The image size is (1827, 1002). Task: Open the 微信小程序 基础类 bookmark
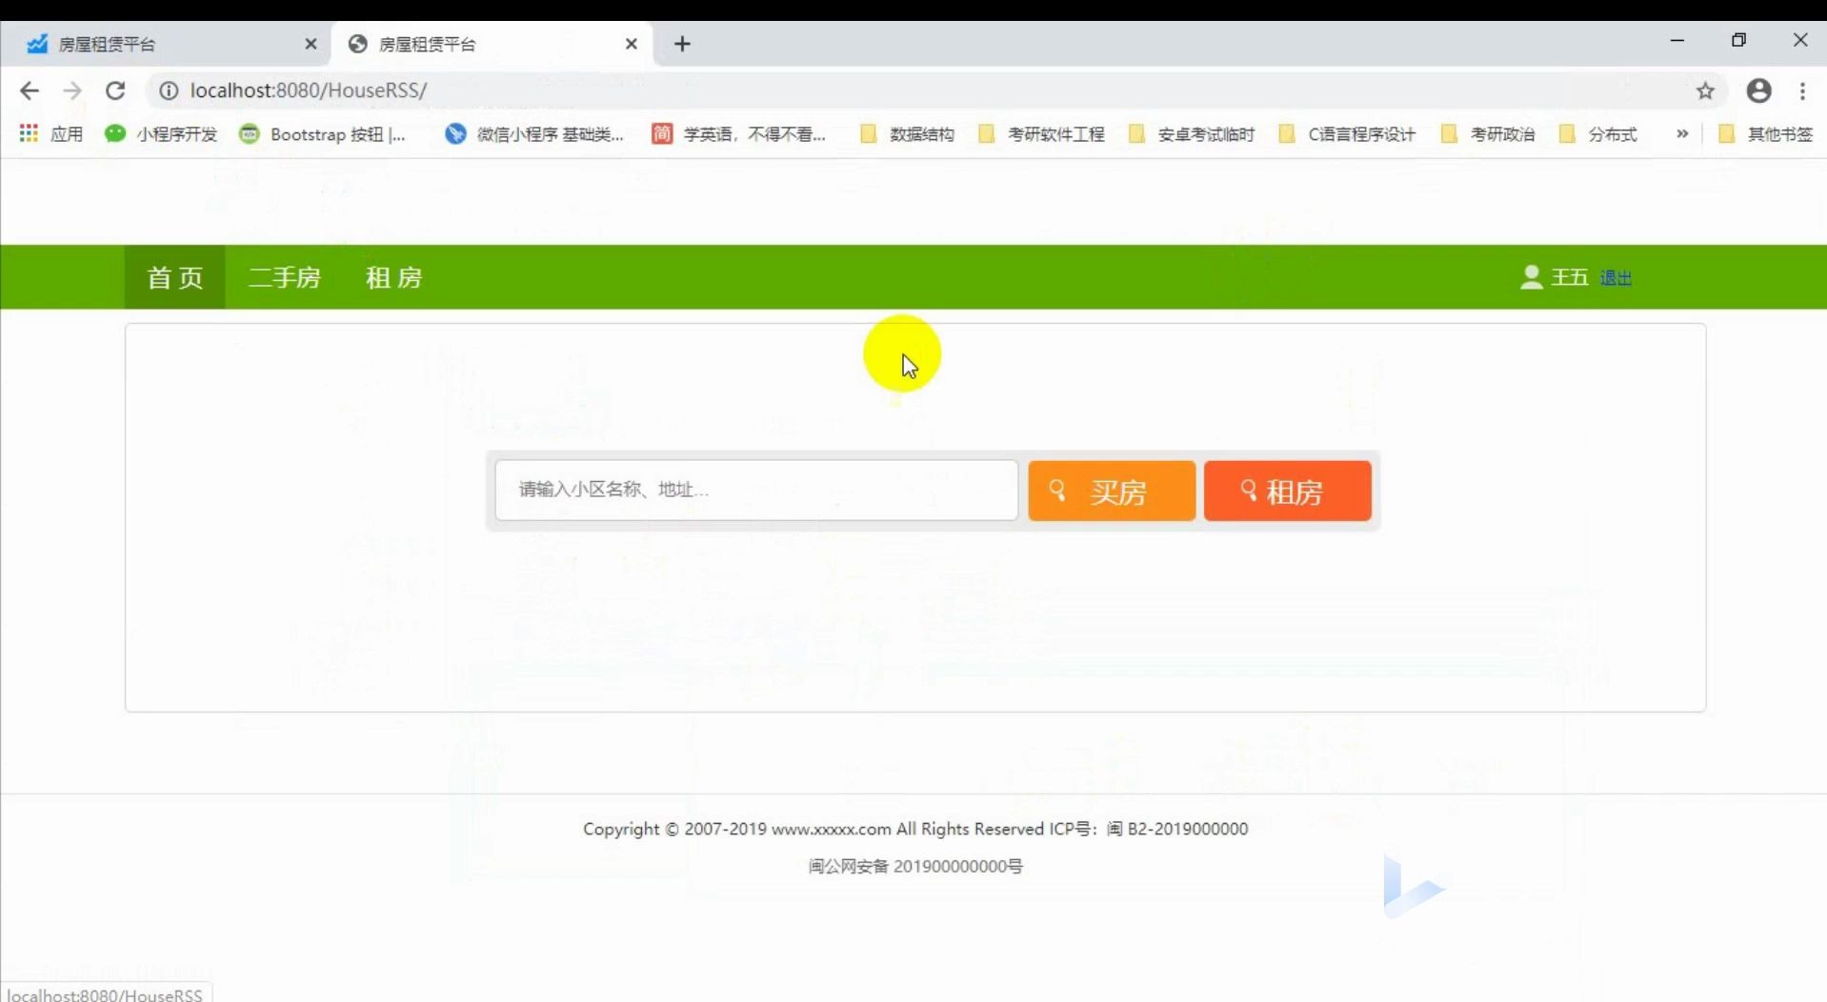coord(534,134)
